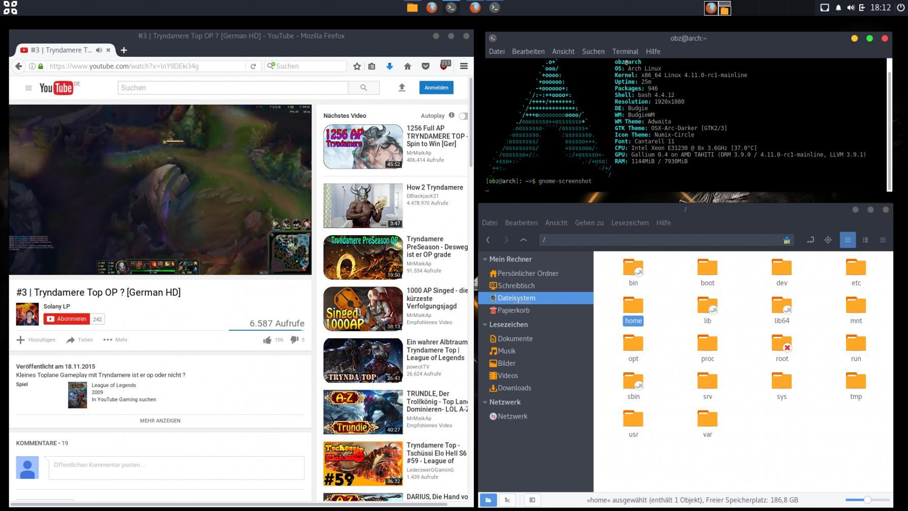The width and height of the screenshot is (908, 511).
Task: Click the volume icon in the top panel
Action: tap(851, 8)
